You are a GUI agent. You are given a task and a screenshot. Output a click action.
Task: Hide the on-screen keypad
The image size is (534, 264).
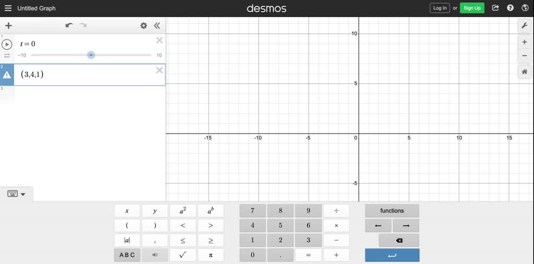16,194
